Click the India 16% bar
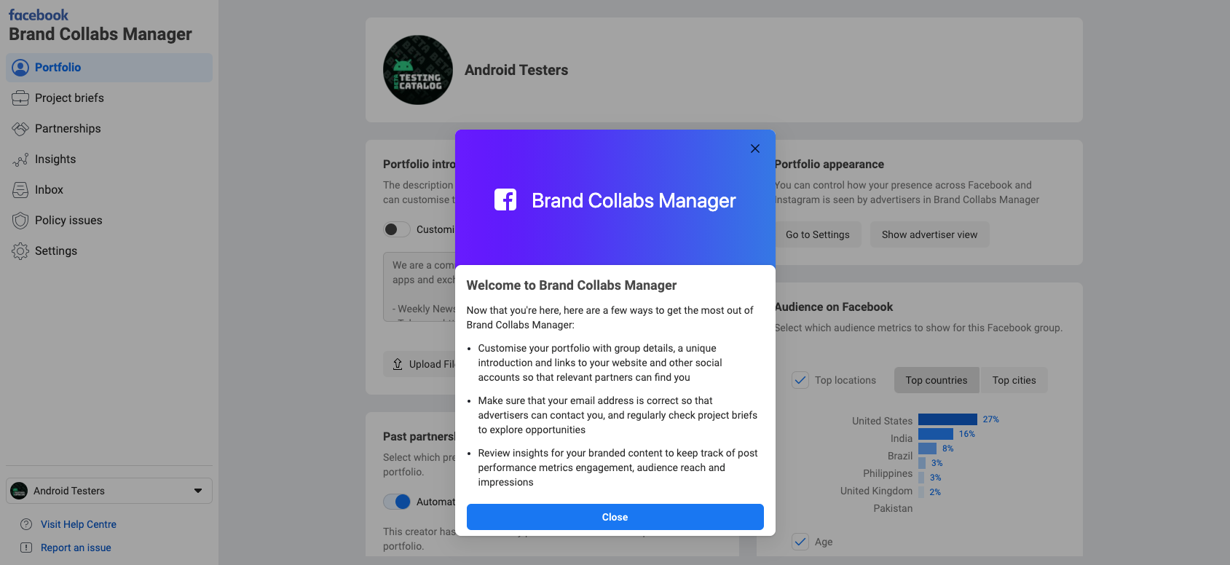This screenshot has height=565, width=1230. pyautogui.click(x=936, y=434)
